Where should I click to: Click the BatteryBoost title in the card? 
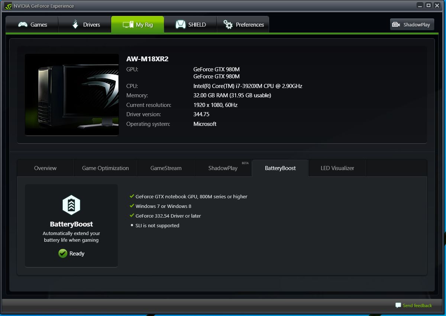71,224
